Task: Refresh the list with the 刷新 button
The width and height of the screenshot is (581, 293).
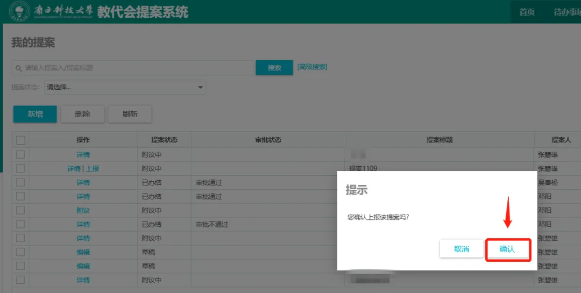Action: coord(130,114)
